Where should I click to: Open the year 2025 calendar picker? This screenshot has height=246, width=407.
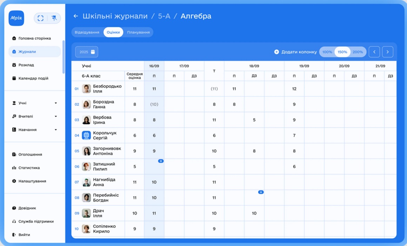point(87,52)
